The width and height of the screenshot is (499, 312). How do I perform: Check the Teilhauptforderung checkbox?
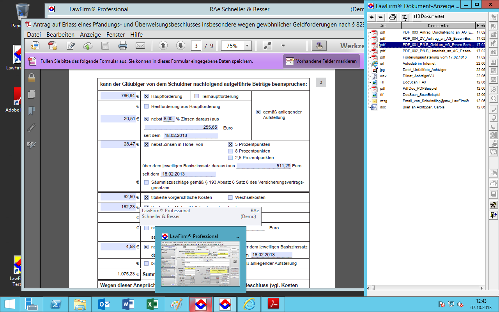[x=197, y=96]
